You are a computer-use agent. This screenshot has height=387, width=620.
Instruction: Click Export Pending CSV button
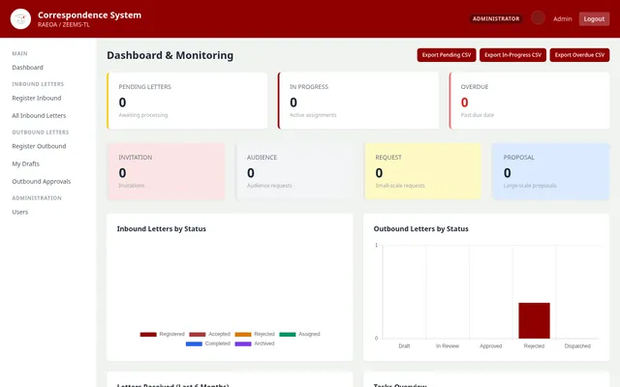pos(447,55)
